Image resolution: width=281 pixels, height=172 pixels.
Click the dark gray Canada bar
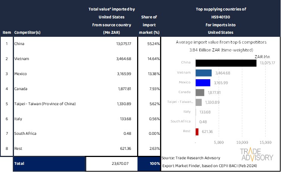click(200, 92)
